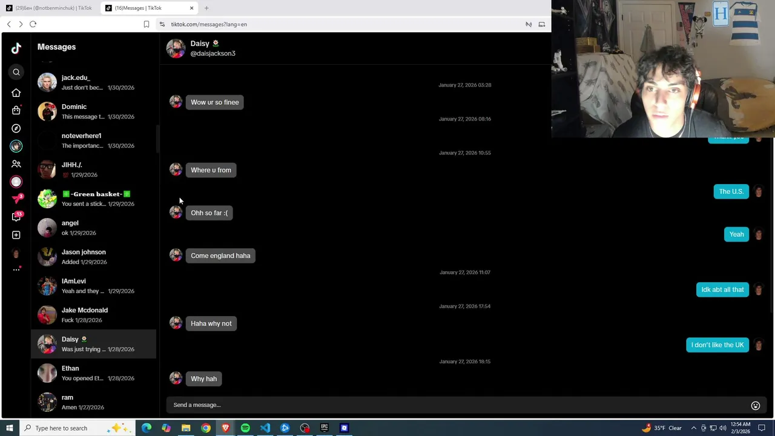Image resolution: width=775 pixels, height=436 pixels.
Task: Click the 'I don't like the UK' message
Action: click(717, 345)
